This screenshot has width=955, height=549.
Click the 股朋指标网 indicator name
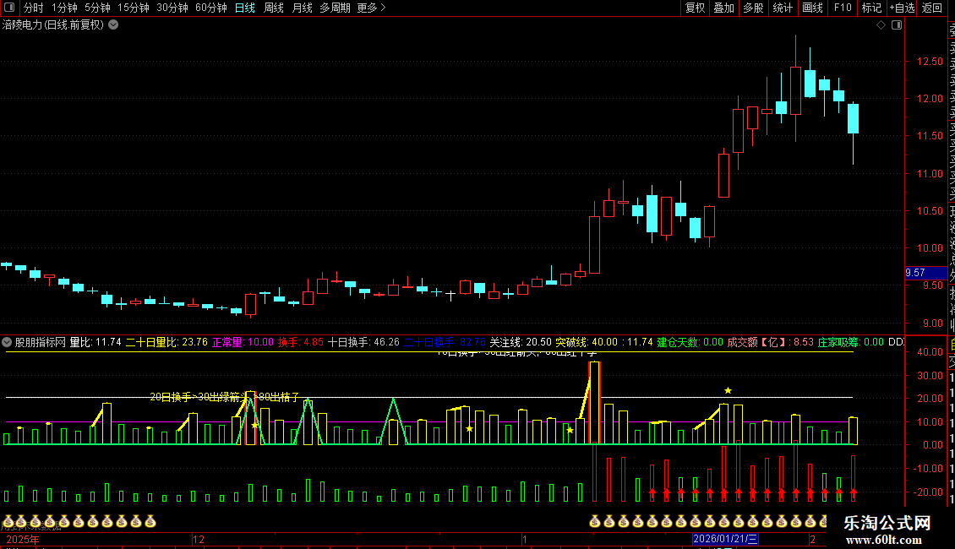(41, 342)
